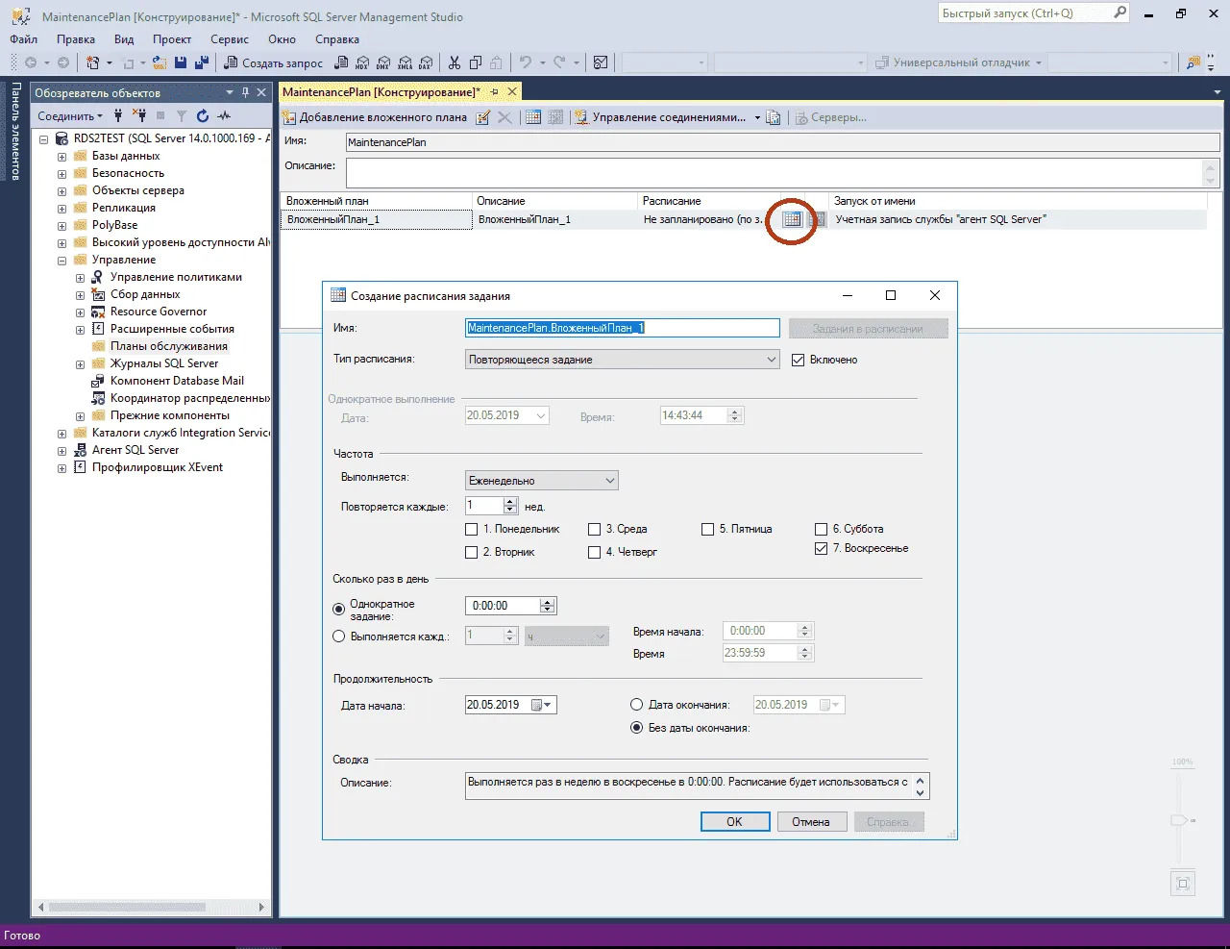The height and width of the screenshot is (949, 1230).
Task: Click the Add Subplan icon in designer toolbar
Action: click(288, 117)
